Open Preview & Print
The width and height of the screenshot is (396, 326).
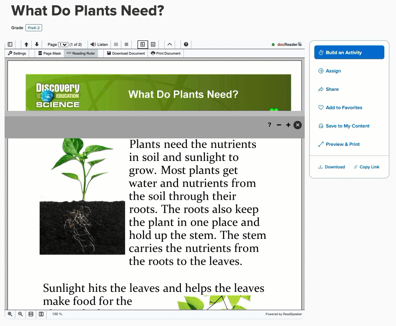tap(339, 144)
